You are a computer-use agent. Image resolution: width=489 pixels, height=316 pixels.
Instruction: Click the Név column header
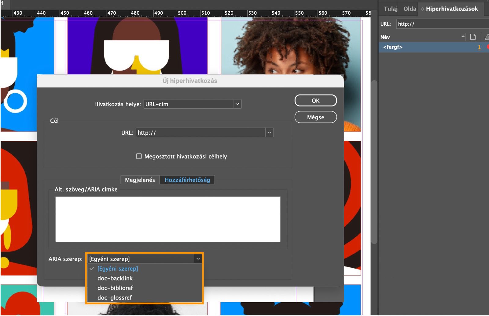click(385, 37)
